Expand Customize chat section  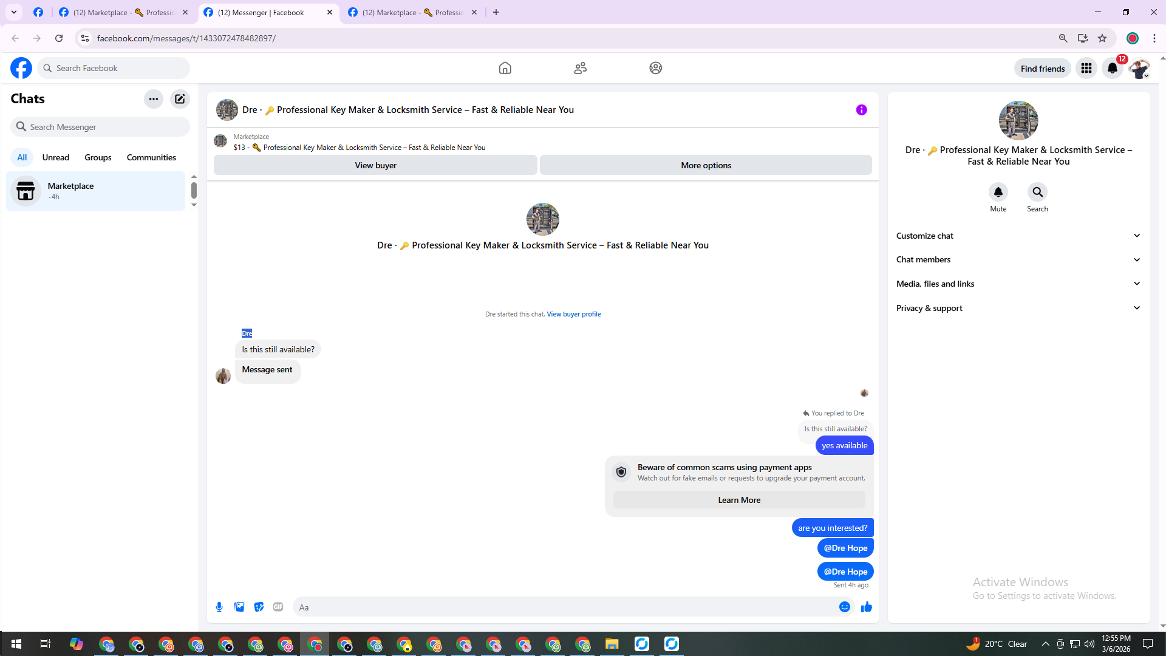pos(1018,236)
